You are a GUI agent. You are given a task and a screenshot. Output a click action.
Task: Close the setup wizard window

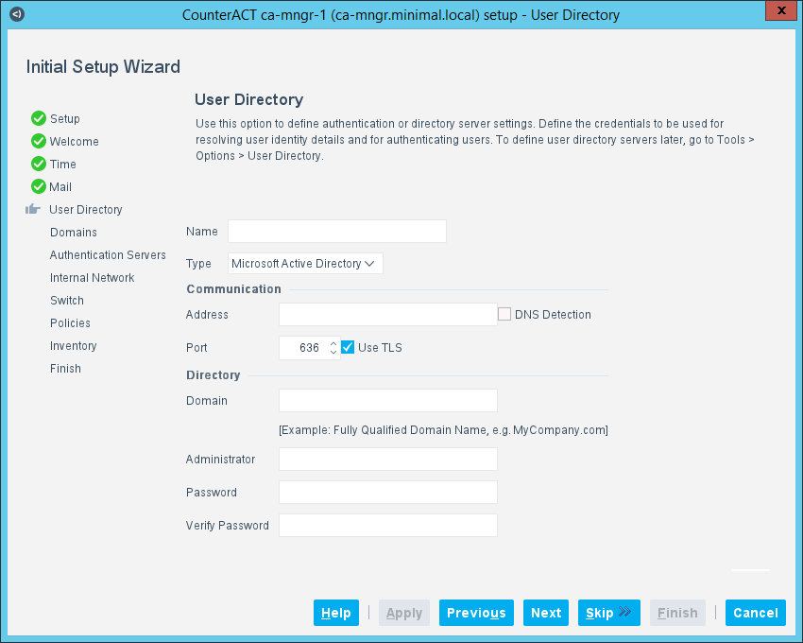781,10
